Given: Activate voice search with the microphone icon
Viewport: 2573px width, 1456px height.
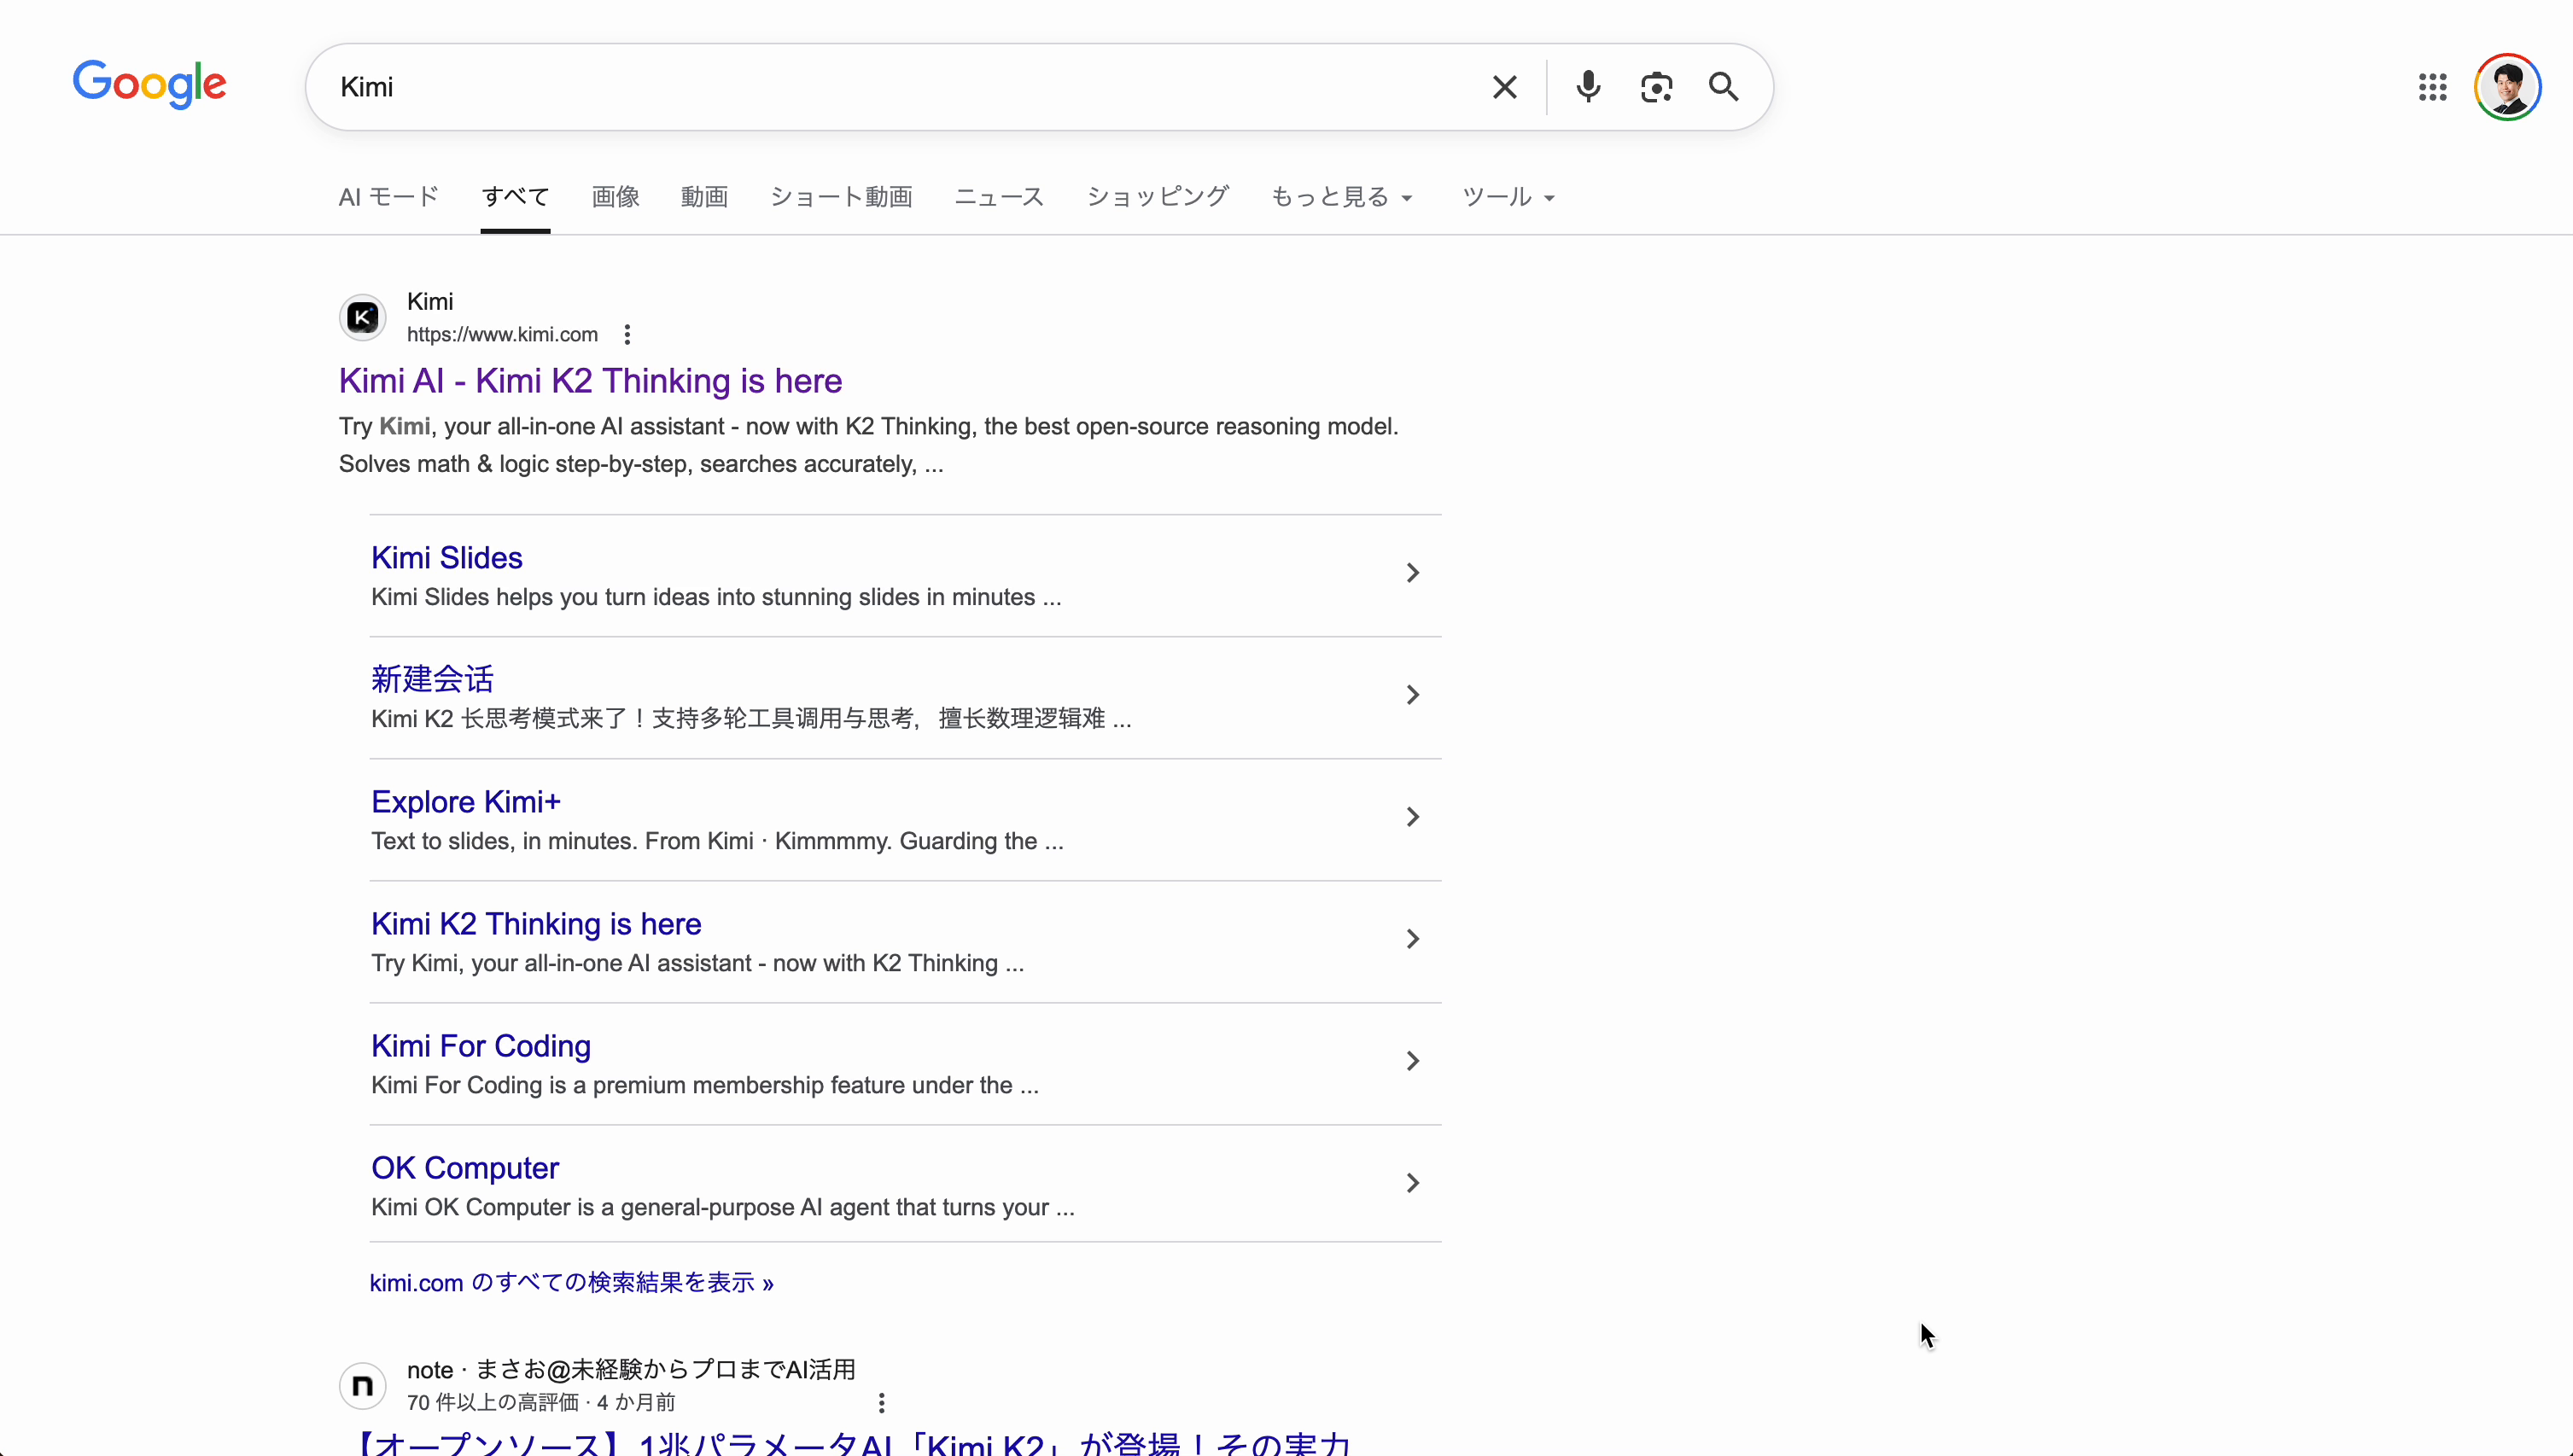Looking at the screenshot, I should pos(1588,87).
